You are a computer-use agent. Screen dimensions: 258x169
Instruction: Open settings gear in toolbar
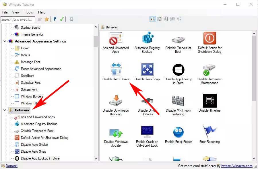pos(71,19)
